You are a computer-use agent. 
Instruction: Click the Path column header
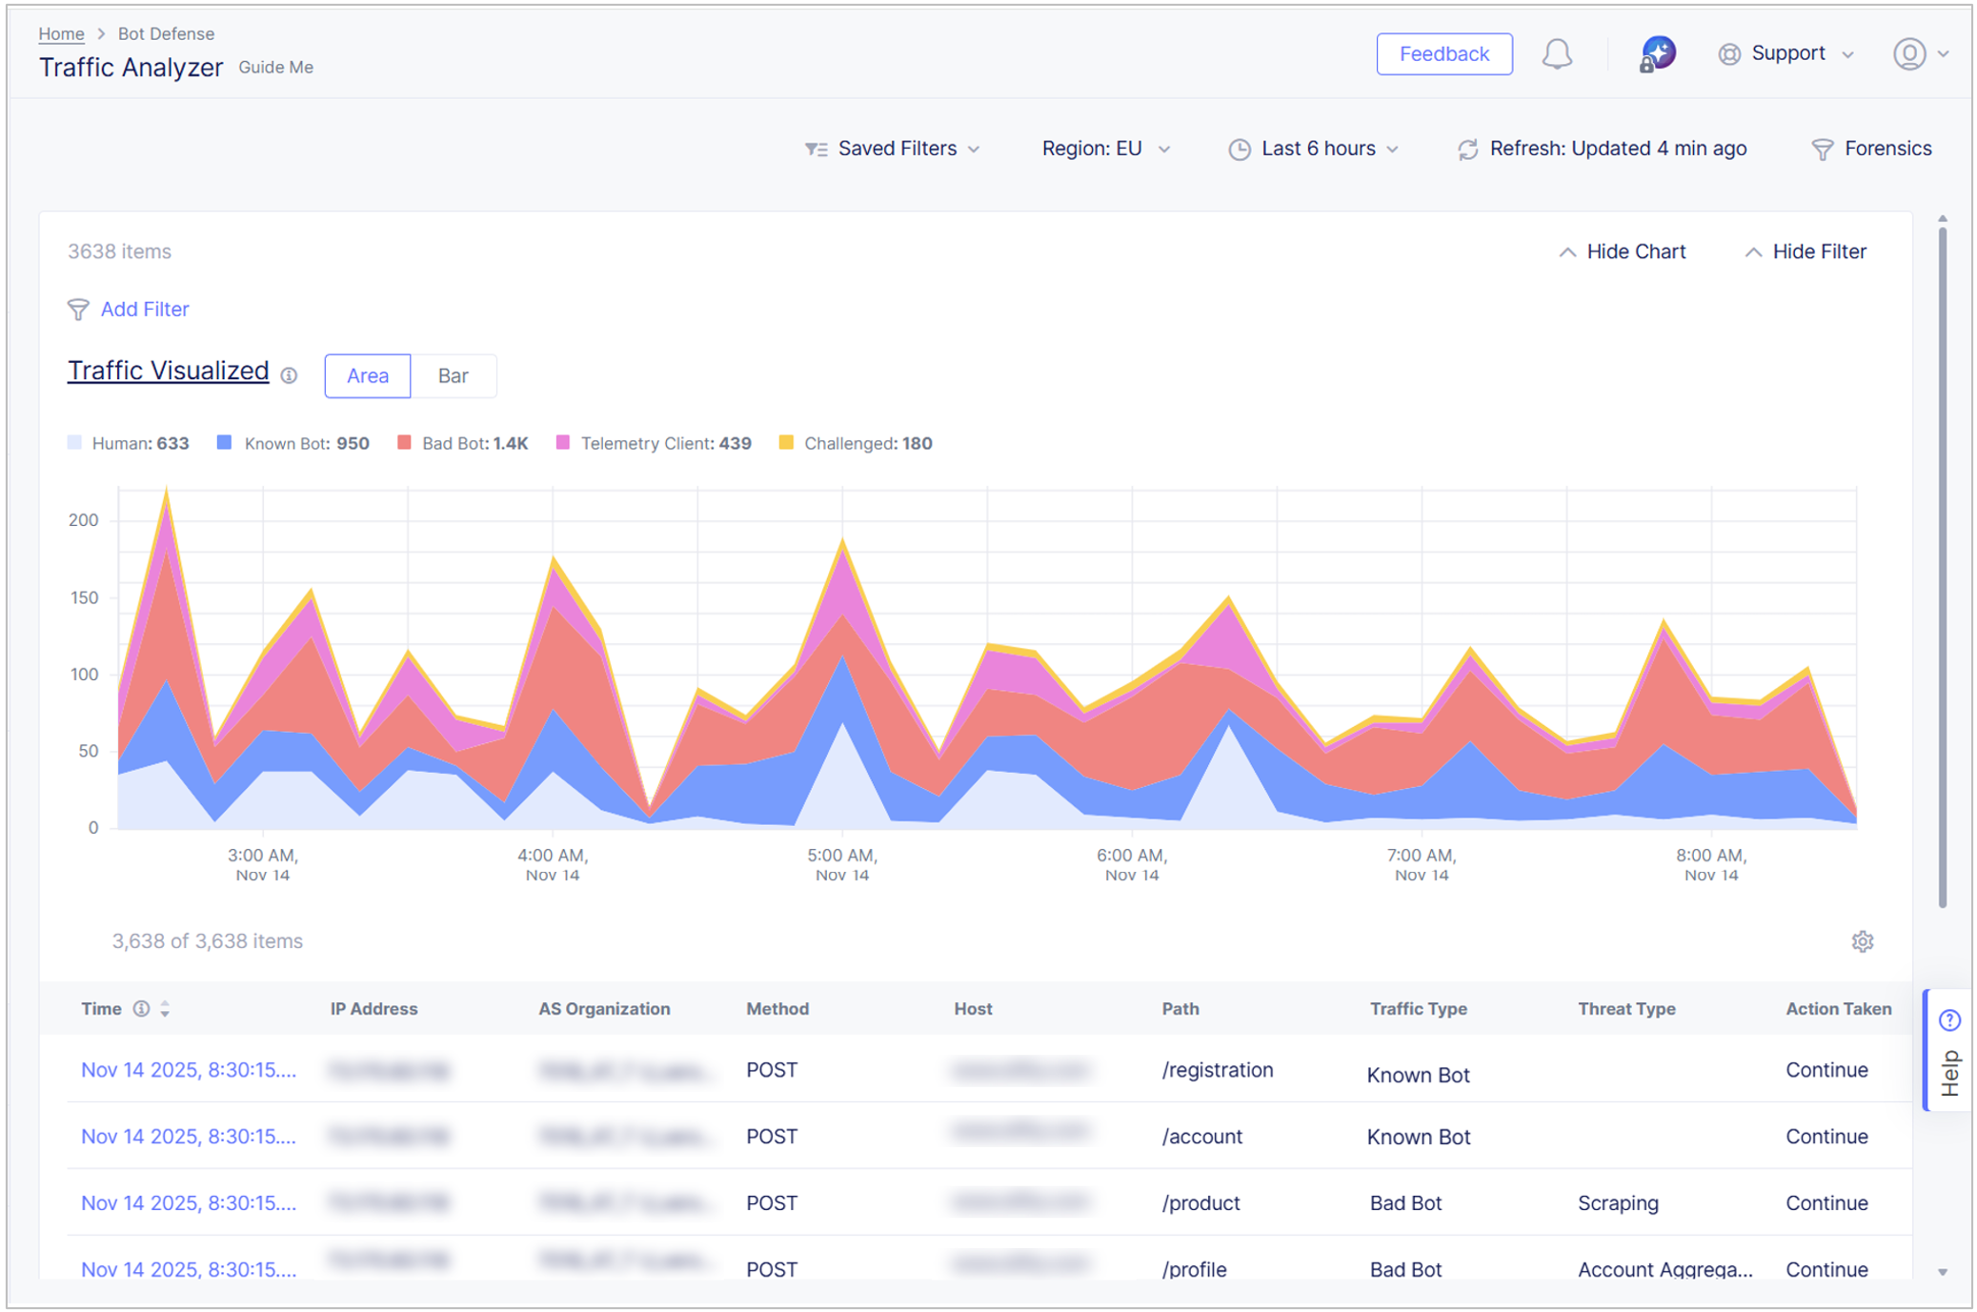click(1180, 1009)
